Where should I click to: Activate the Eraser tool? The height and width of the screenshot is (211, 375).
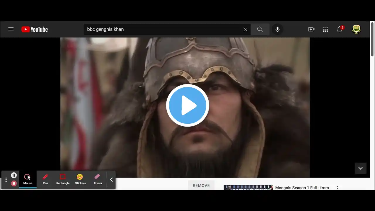coord(98,179)
